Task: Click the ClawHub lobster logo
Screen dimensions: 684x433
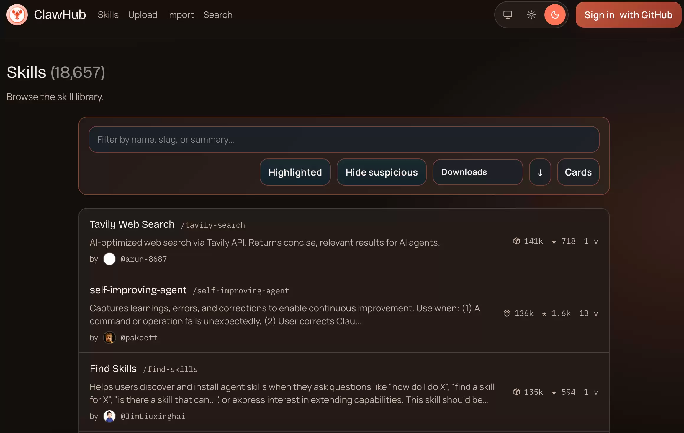Action: (17, 15)
